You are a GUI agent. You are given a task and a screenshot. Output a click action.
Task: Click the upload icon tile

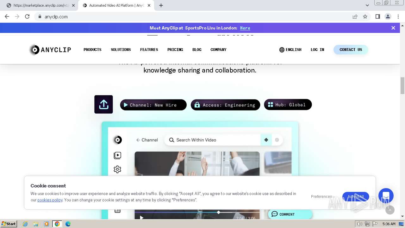click(103, 104)
